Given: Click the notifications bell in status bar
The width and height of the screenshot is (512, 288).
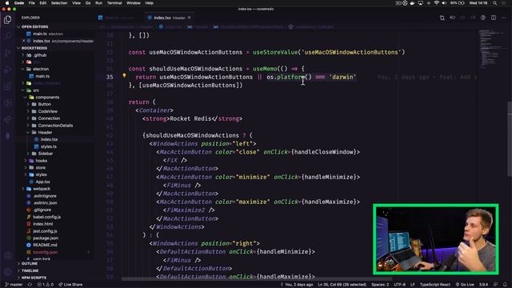Looking at the screenshot, I should [x=505, y=285].
